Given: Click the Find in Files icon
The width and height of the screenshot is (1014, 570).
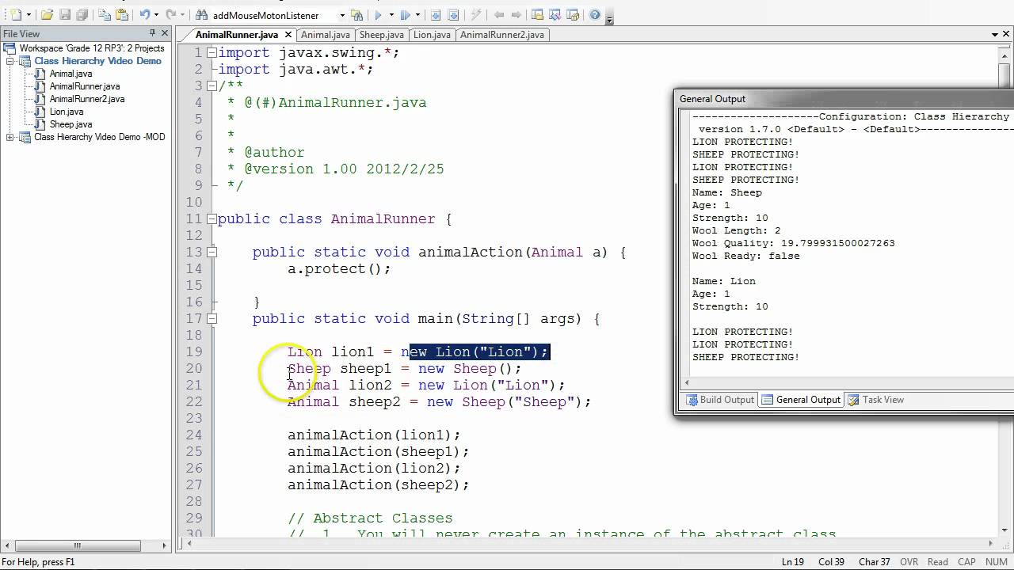Looking at the screenshot, I should pos(357,15).
